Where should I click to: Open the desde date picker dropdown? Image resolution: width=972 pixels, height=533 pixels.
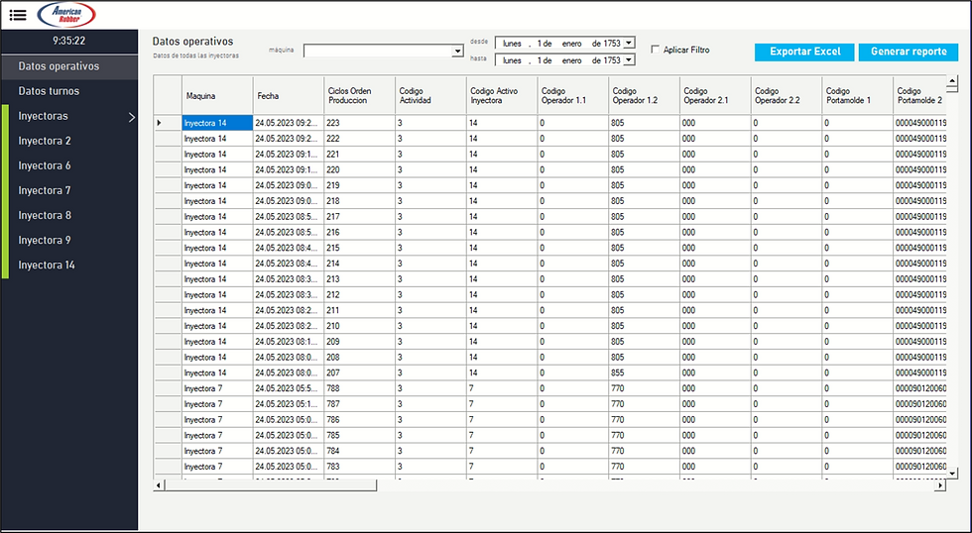(629, 44)
